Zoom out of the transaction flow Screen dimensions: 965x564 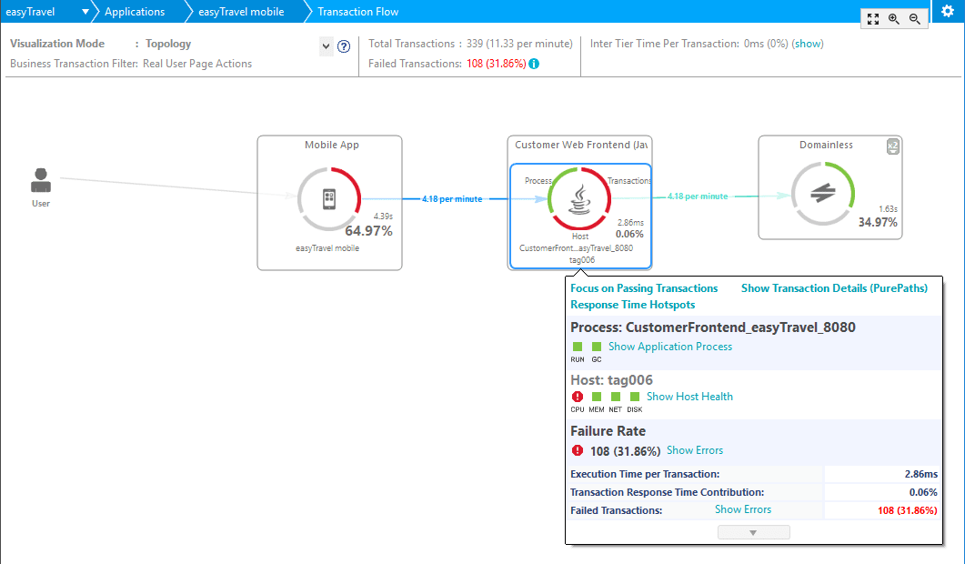click(x=915, y=19)
